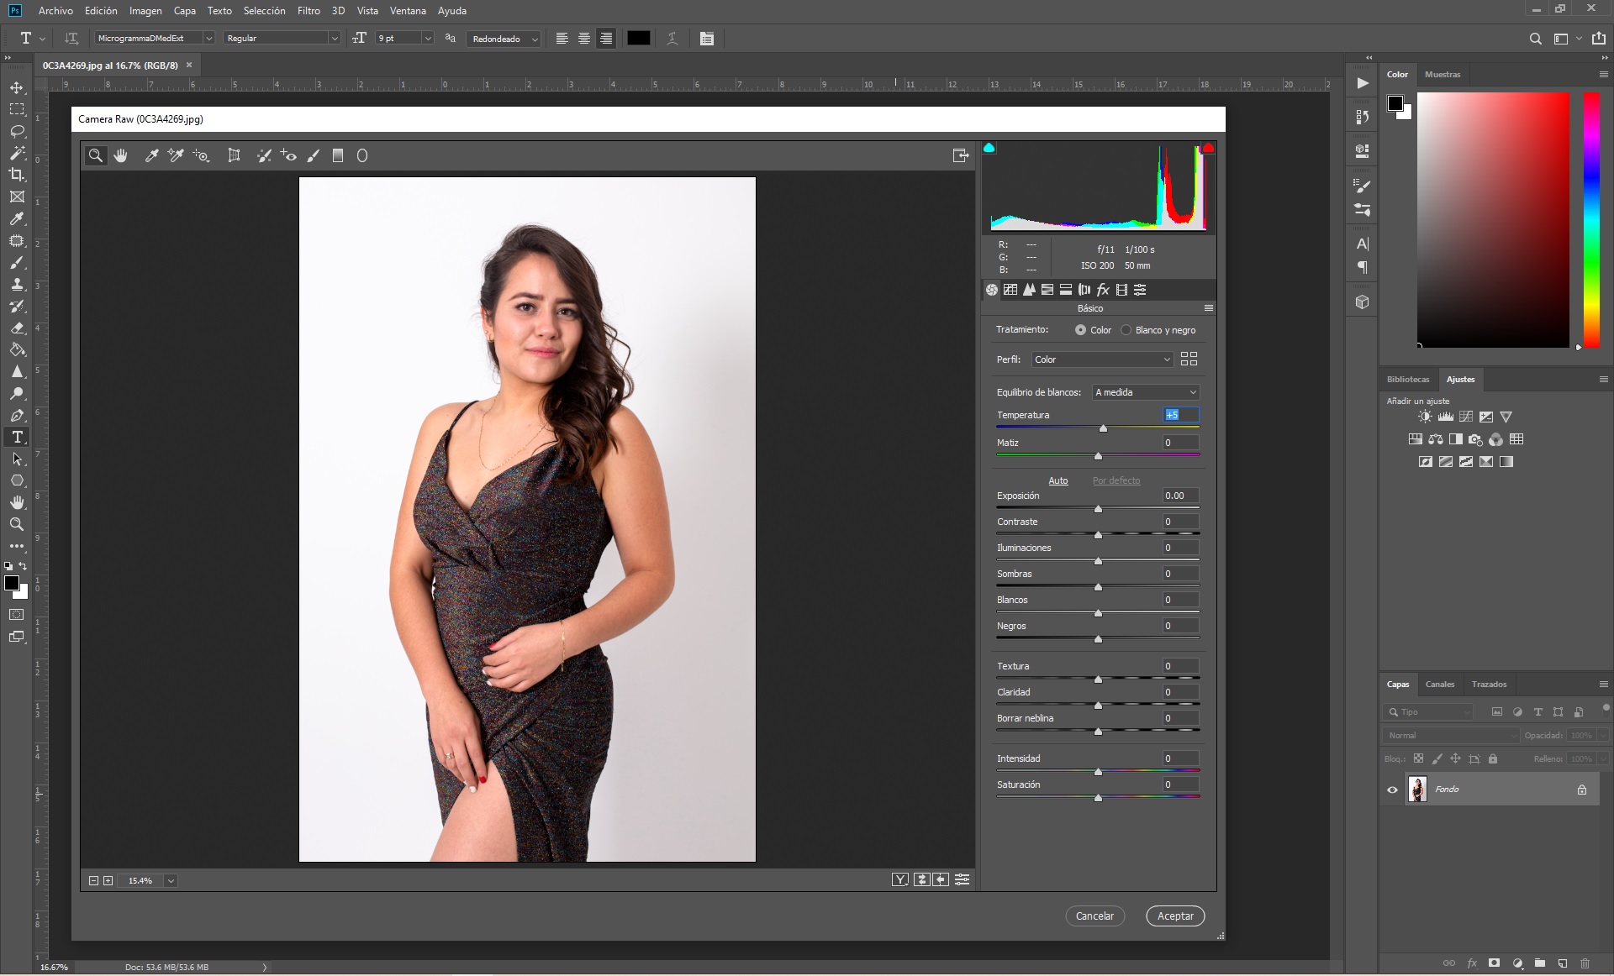
Task: Toggle visibility of Fondo layer
Action: coord(1391,790)
